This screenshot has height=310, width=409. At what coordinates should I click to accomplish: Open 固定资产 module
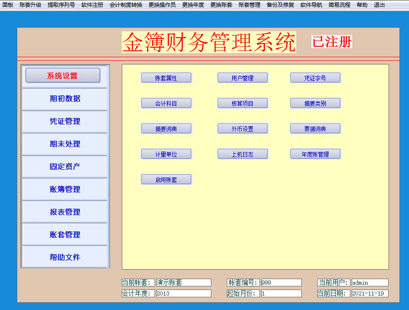[65, 167]
